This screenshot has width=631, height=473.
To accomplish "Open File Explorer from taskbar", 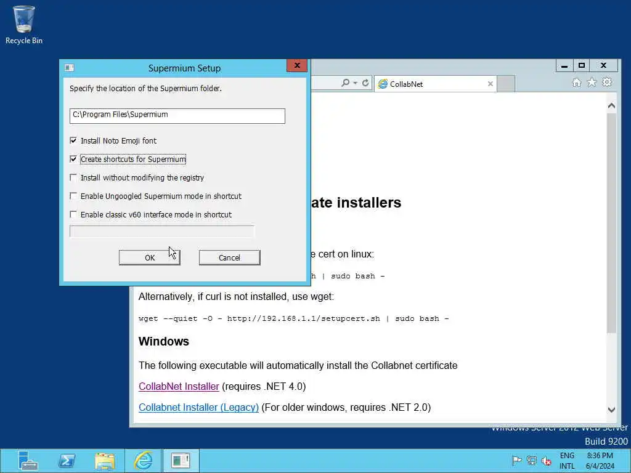I will point(105,461).
